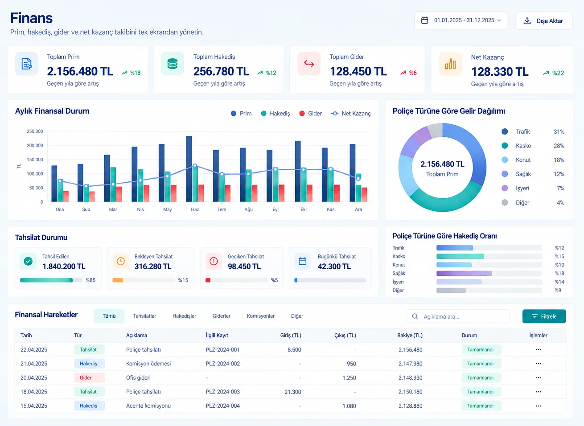
Task: Click the PLZ-2024-001 record link
Action: point(222,350)
